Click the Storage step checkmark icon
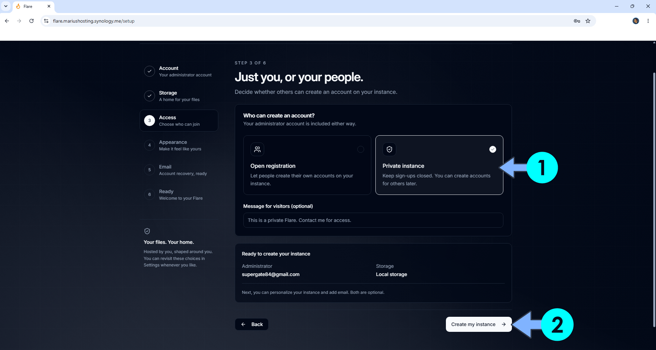 coord(150,96)
